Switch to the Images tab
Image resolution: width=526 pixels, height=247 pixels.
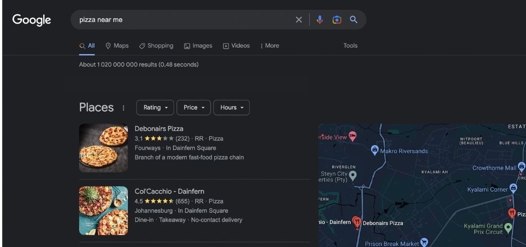[198, 46]
